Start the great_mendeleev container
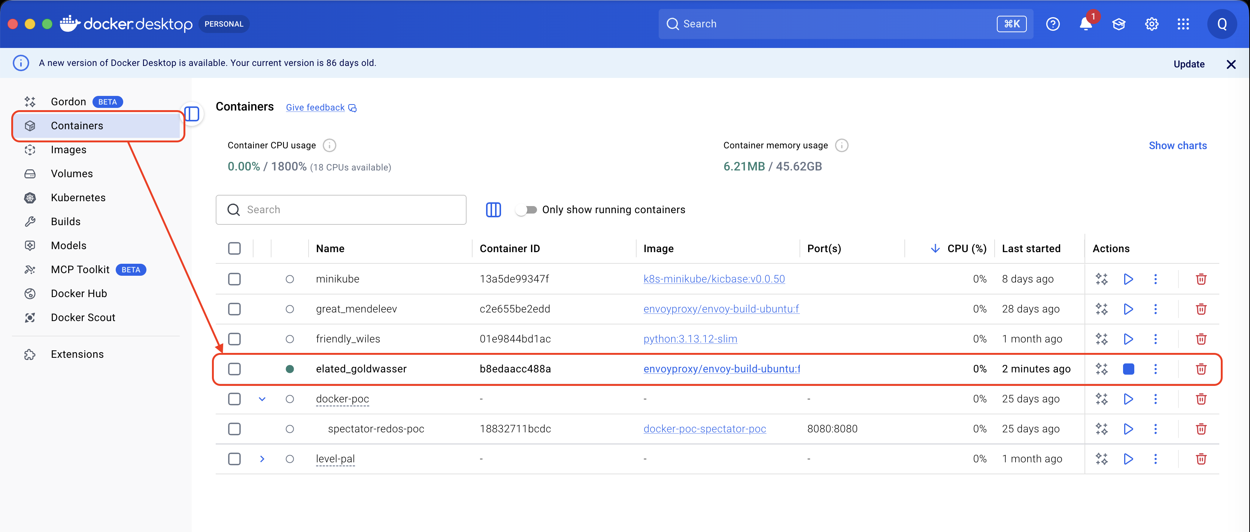The height and width of the screenshot is (532, 1250). tap(1128, 309)
